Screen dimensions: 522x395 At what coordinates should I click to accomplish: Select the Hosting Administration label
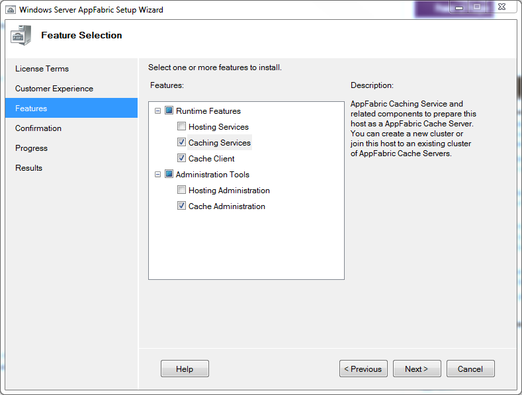(229, 191)
